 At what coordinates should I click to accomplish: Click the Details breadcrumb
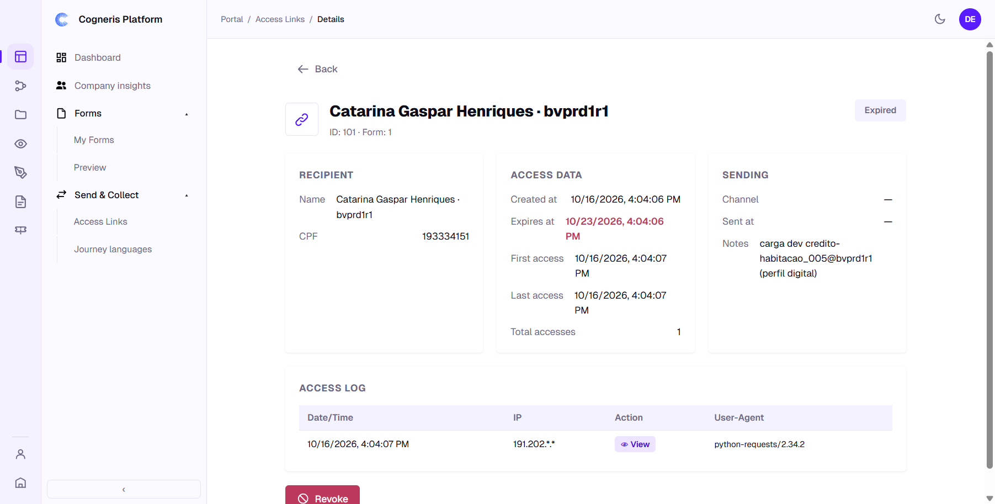click(331, 19)
